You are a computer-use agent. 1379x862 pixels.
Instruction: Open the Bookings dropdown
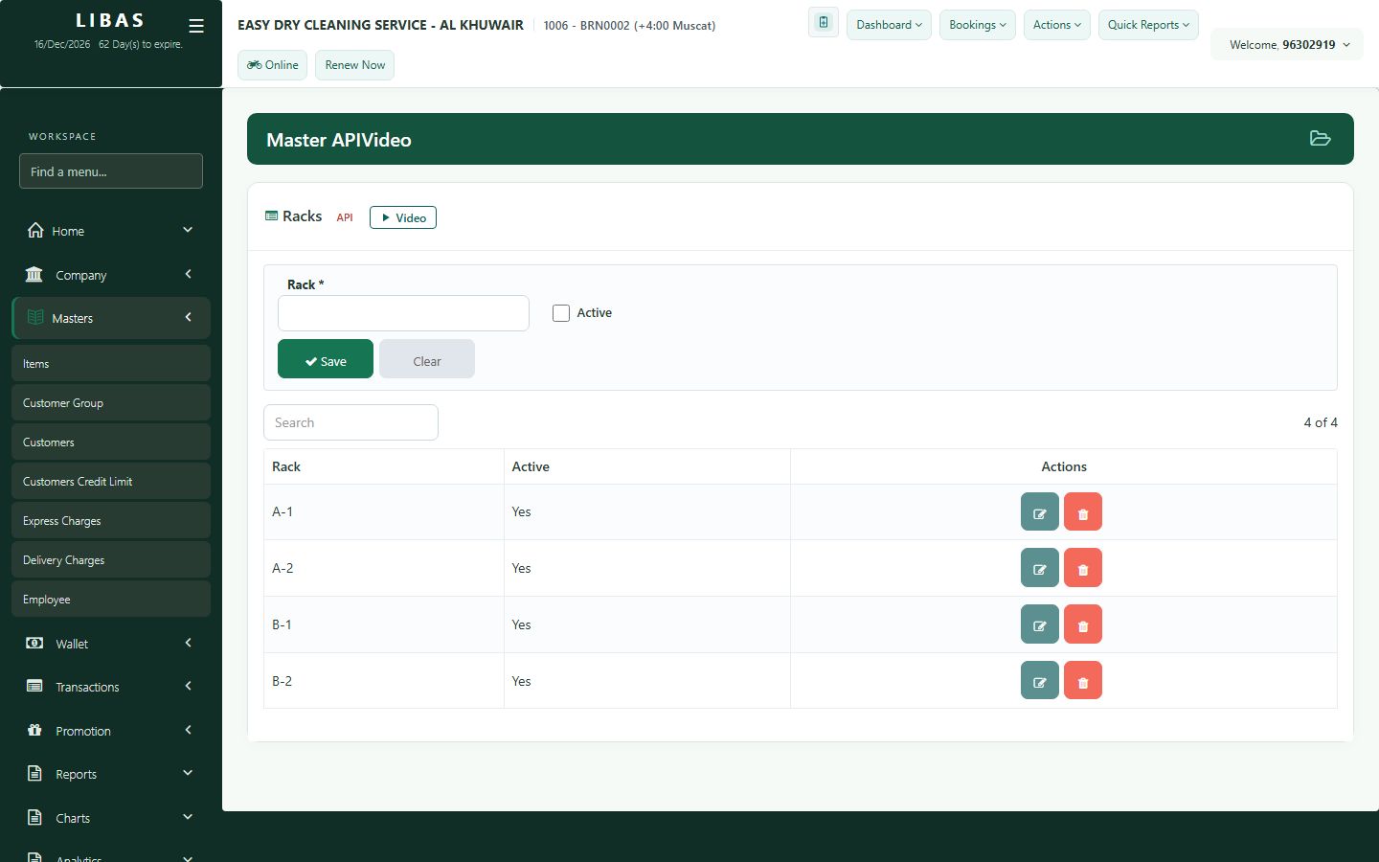coord(978,25)
